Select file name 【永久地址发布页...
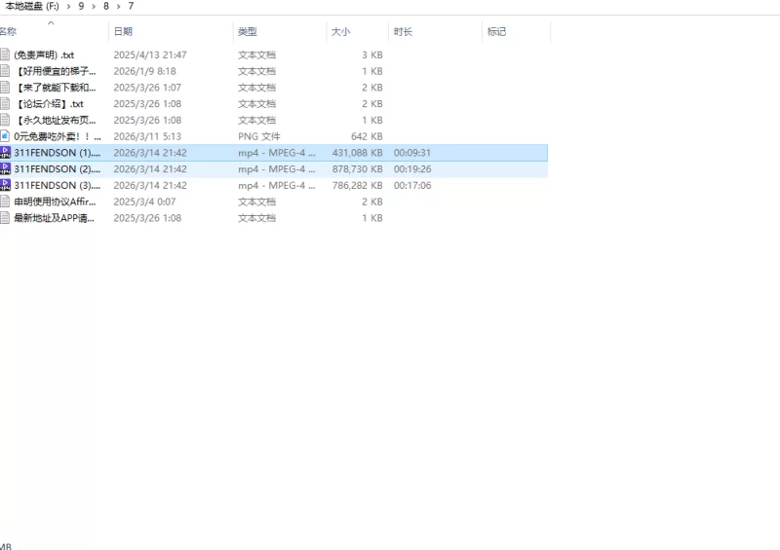780x550 pixels. 55,121
